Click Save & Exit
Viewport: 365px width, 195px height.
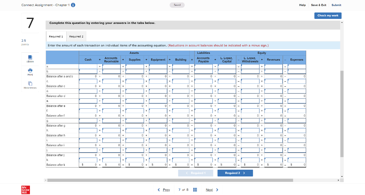(318, 5)
